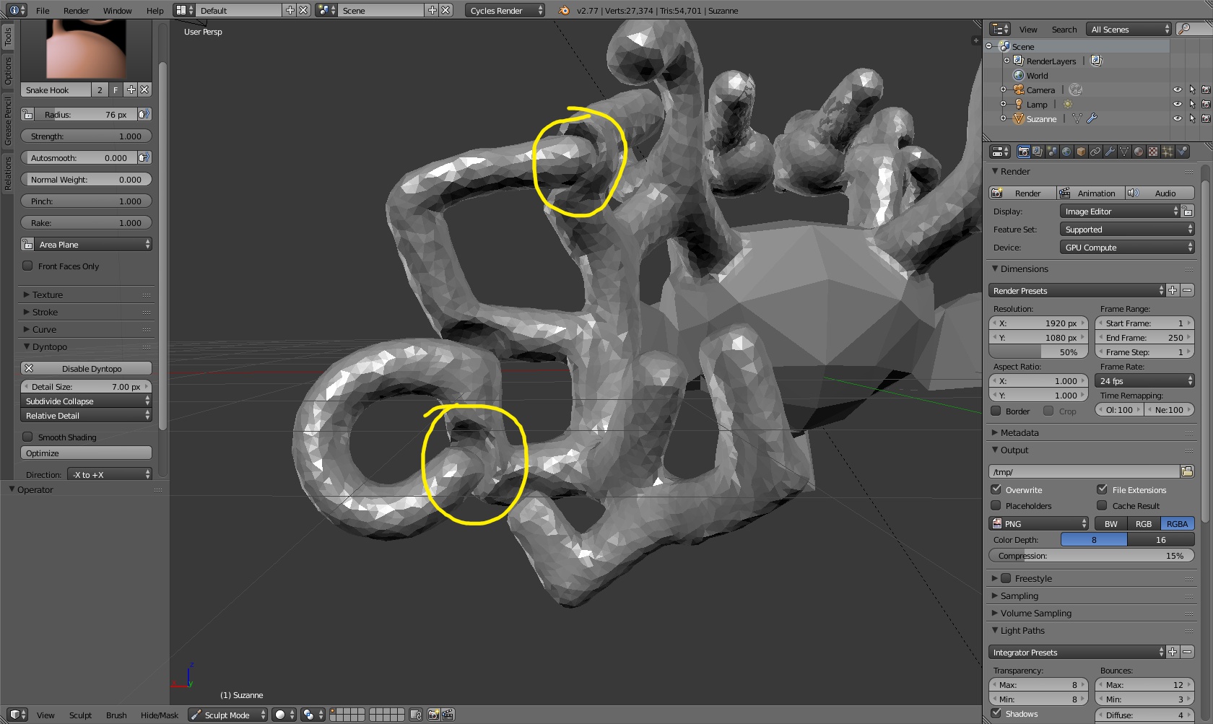Screen dimensions: 1213x724
Task: Open the Particles properties tab (sparkles icon)
Action: tap(1168, 152)
